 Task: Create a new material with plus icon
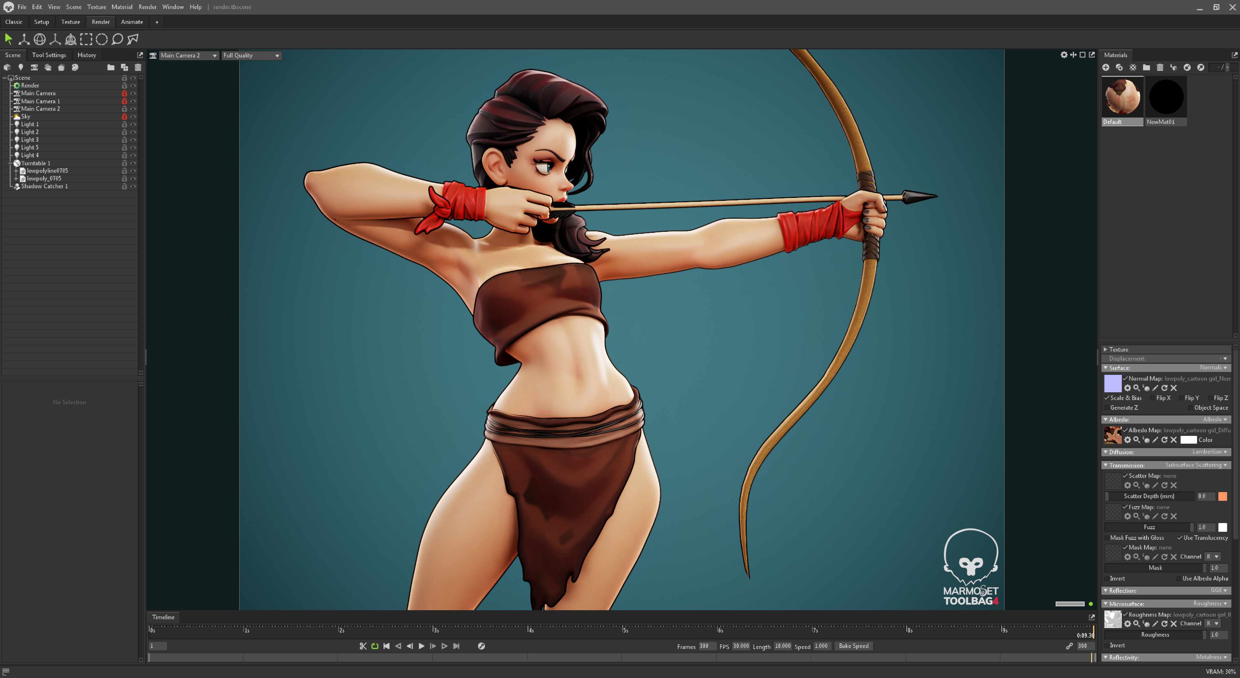(x=1106, y=67)
